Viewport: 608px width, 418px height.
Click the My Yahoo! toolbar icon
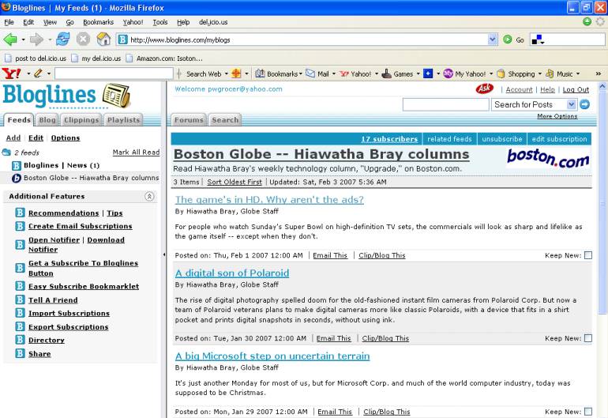coord(448,73)
